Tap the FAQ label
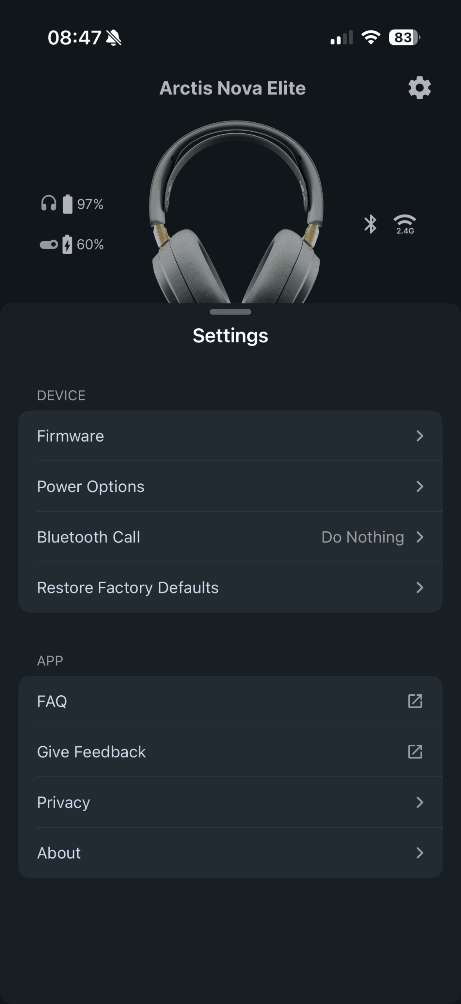This screenshot has width=461, height=1004. (52, 701)
